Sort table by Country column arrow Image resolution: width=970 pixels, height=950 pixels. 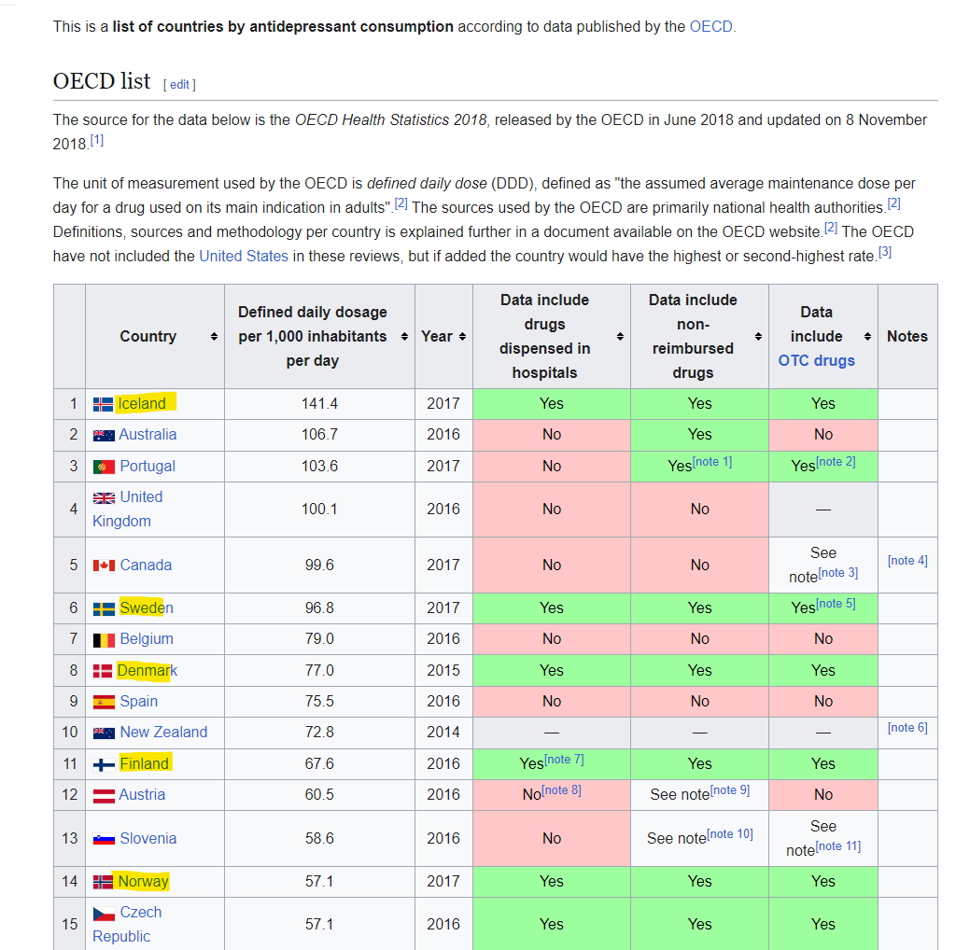pos(214,337)
